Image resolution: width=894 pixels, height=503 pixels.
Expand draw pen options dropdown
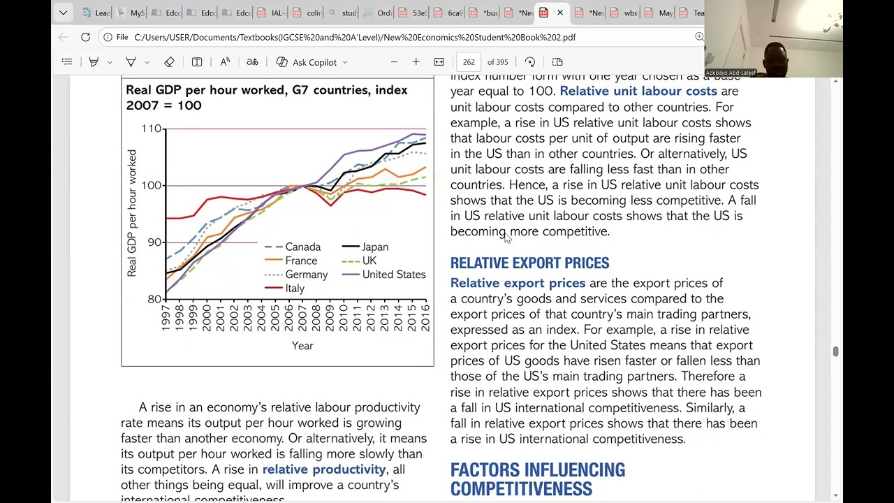[x=147, y=62]
